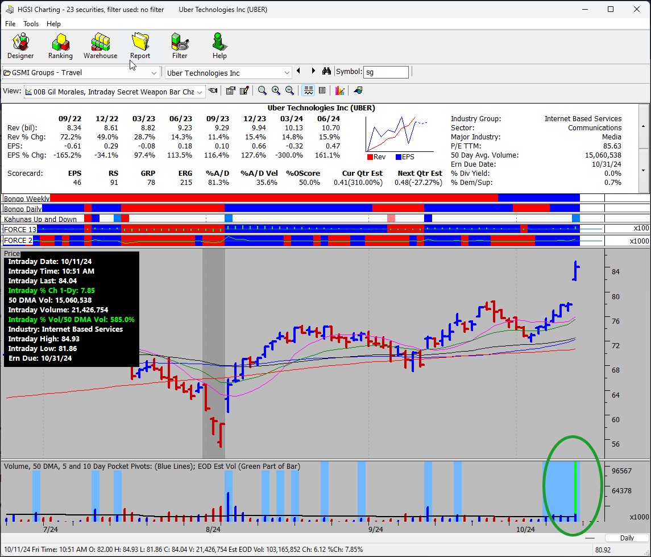Open the Tools menu
Viewport: 651px width, 557px height.
coord(31,24)
